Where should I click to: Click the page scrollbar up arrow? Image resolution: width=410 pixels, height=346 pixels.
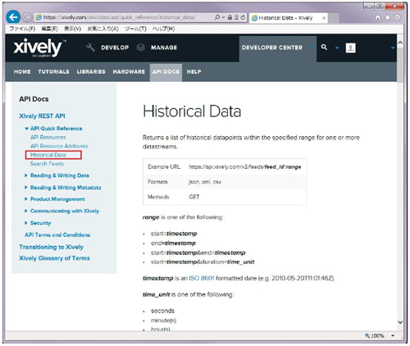pyautogui.click(x=400, y=43)
